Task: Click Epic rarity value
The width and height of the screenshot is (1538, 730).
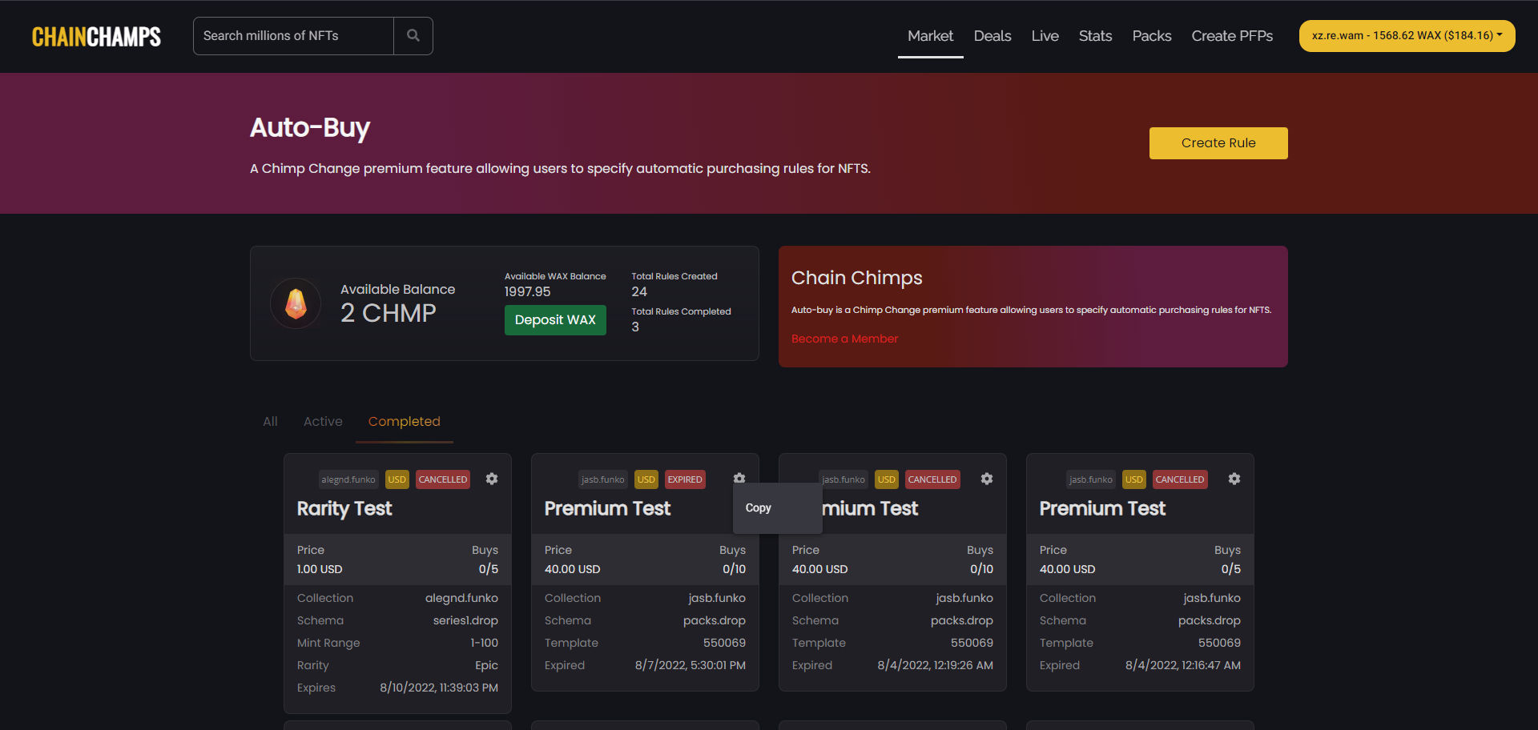Action: click(x=486, y=665)
